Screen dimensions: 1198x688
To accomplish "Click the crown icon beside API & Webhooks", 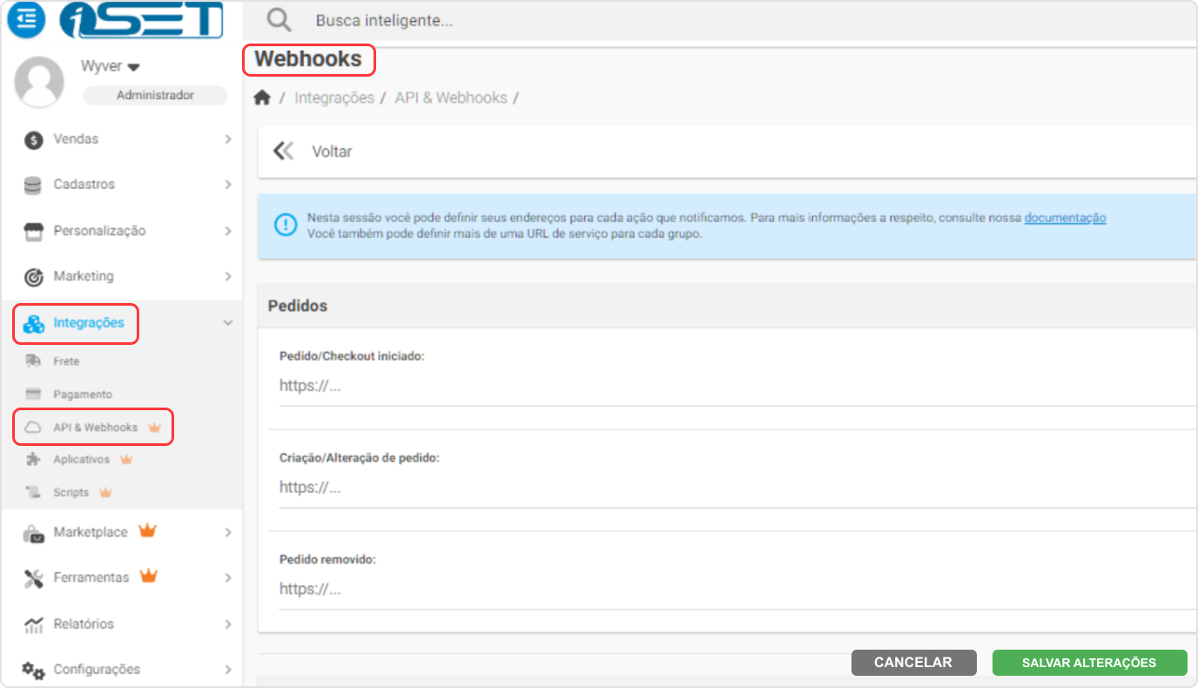I will pos(155,428).
